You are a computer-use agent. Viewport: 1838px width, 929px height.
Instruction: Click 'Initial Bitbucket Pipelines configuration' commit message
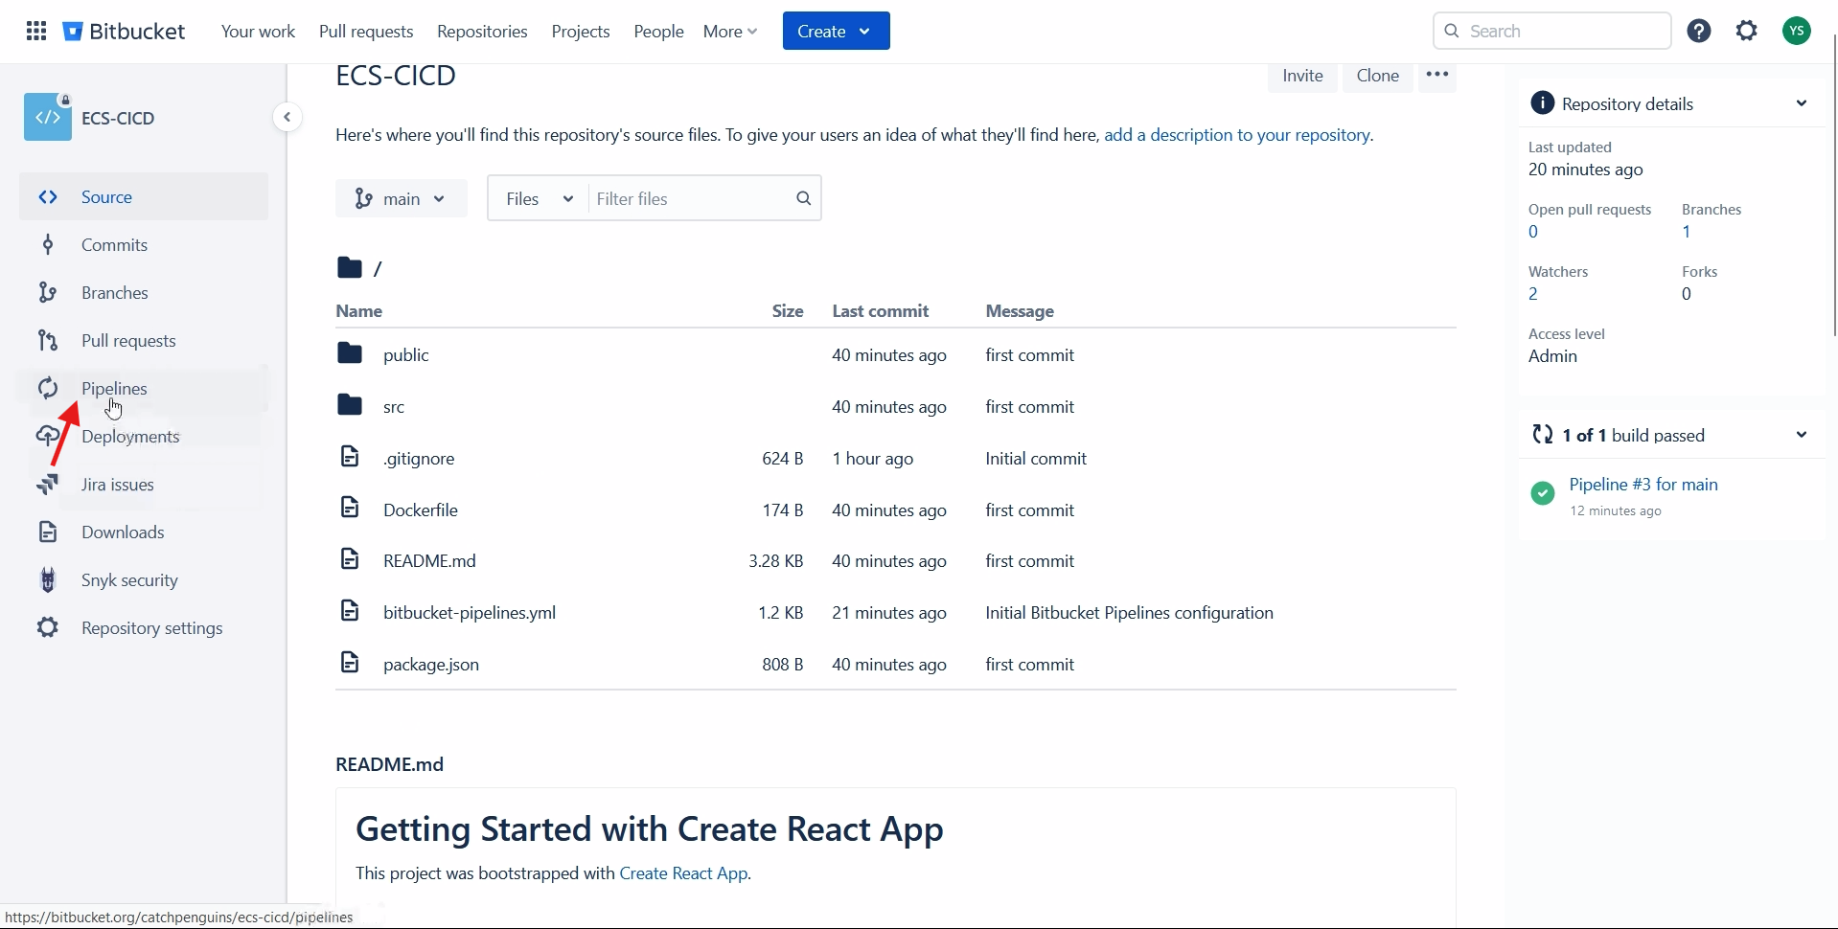[1129, 613]
